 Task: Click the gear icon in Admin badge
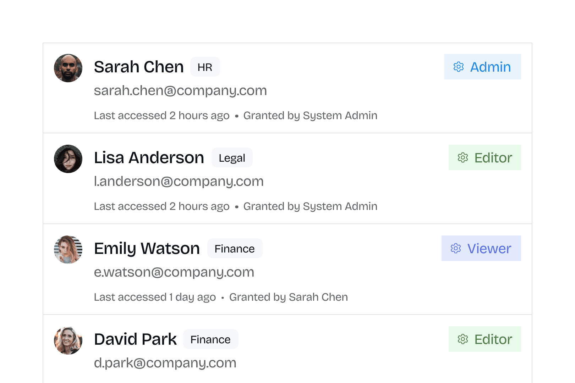coord(459,67)
